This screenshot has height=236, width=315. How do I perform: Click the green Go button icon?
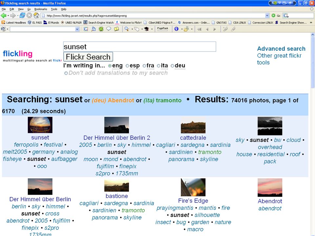point(273,15)
